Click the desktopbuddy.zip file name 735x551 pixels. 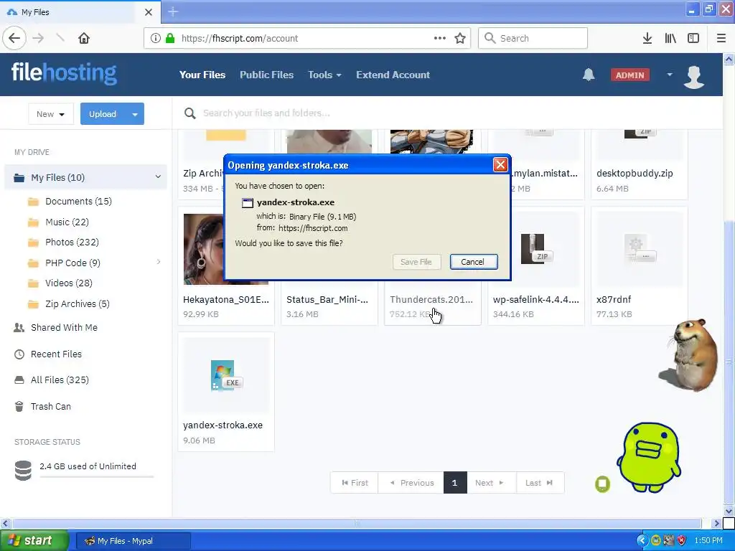tap(635, 173)
